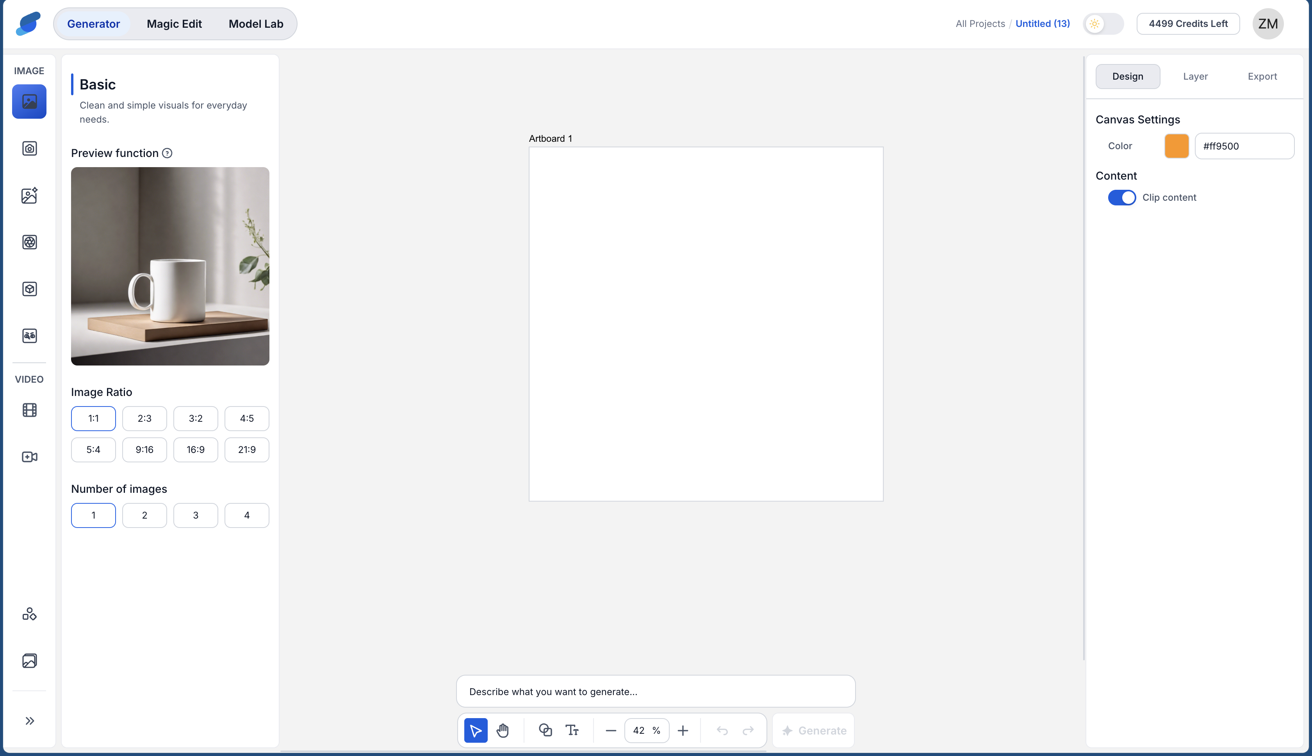Click the Artboard 1 label
This screenshot has width=1312, height=756.
550,139
